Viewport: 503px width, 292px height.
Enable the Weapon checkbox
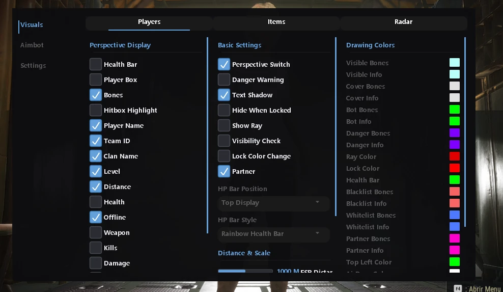(96, 232)
